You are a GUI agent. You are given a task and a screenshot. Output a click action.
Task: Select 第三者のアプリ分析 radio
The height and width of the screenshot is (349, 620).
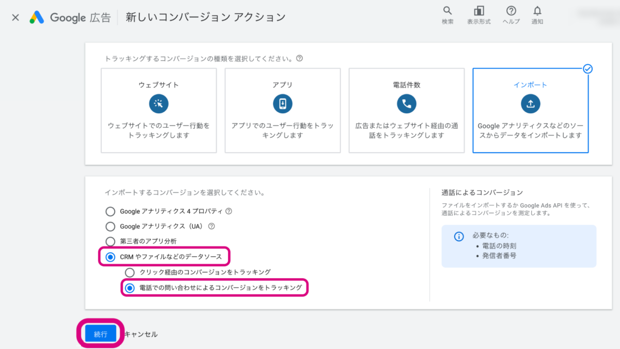110,241
